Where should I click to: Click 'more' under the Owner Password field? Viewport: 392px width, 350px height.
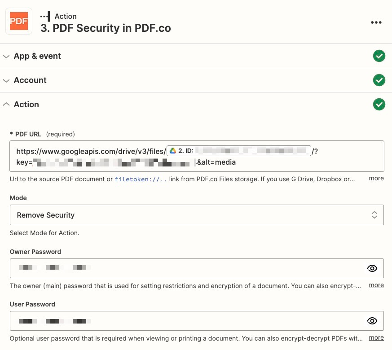(376, 285)
